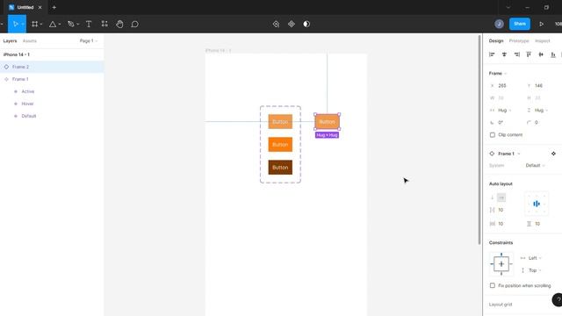Screen dimensions: 562x316
Task: Click the Create component diamond icon
Action: pos(292,24)
